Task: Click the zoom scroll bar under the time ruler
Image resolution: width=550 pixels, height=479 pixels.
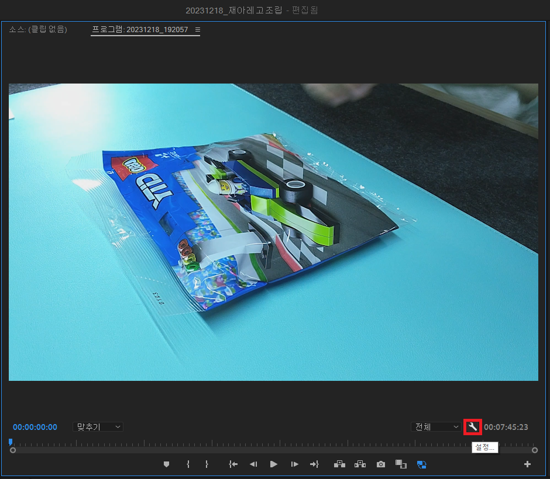Action: [x=274, y=450]
